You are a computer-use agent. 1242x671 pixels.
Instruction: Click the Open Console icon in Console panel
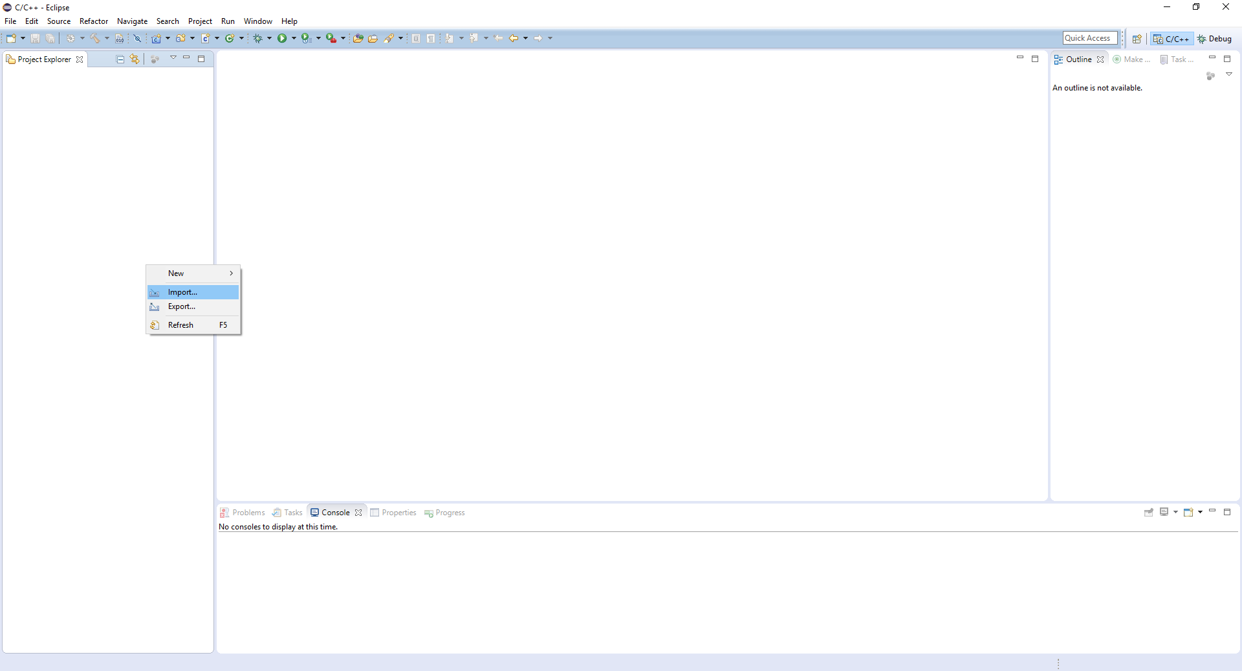point(1188,513)
